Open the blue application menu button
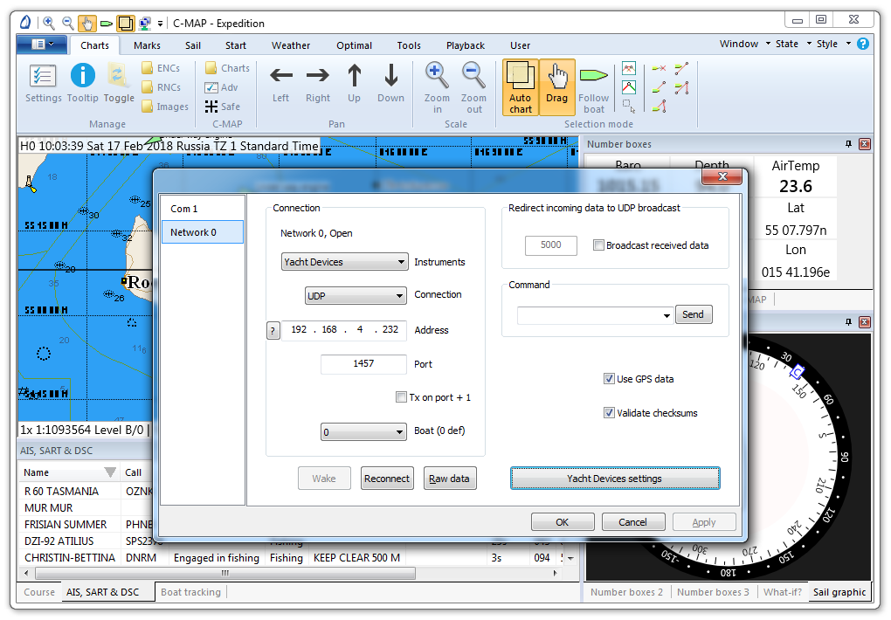The height and width of the screenshot is (620, 891). tap(42, 45)
